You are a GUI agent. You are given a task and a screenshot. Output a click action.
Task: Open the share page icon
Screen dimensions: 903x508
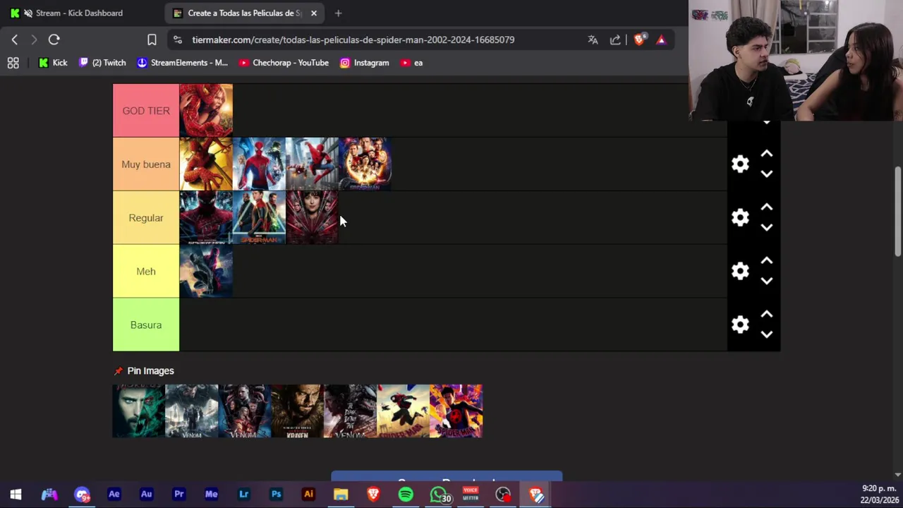615,40
